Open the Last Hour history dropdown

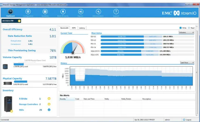point(187,63)
